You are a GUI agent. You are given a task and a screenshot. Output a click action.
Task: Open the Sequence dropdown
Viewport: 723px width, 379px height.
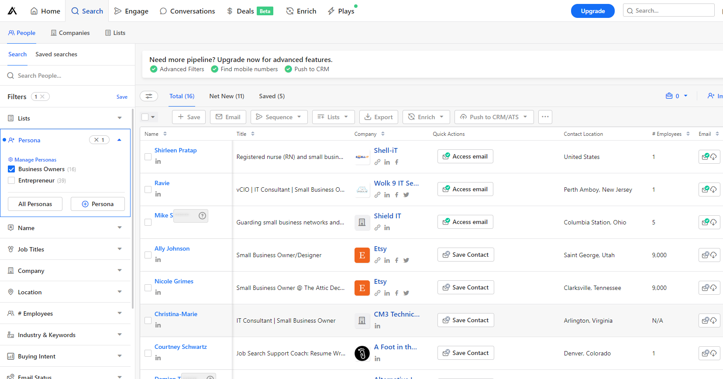(279, 117)
